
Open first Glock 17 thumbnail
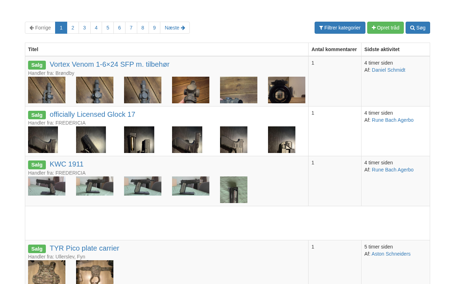coord(43,140)
